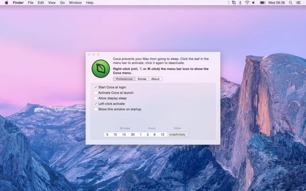This screenshot has width=306, height=191.
Task: Close the Coca preferences window
Action: (x=89, y=54)
